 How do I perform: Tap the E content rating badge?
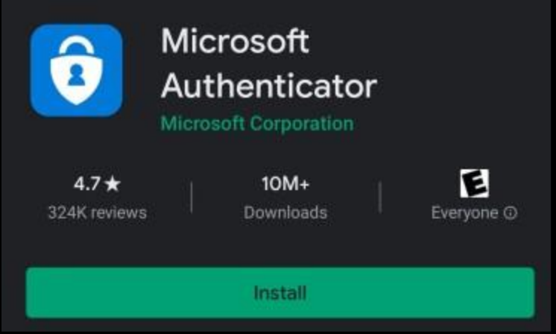[x=475, y=183]
